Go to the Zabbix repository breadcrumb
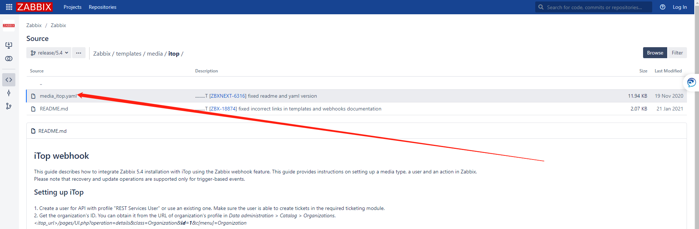 (58, 25)
